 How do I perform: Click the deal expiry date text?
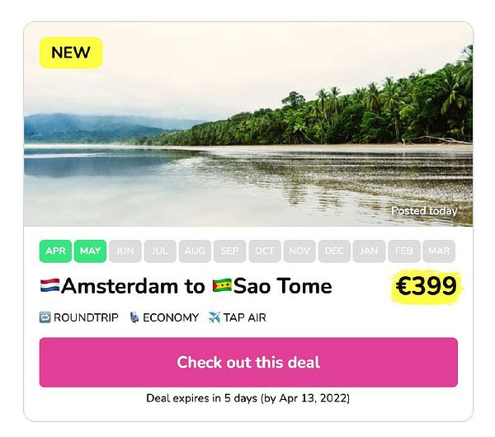247,398
